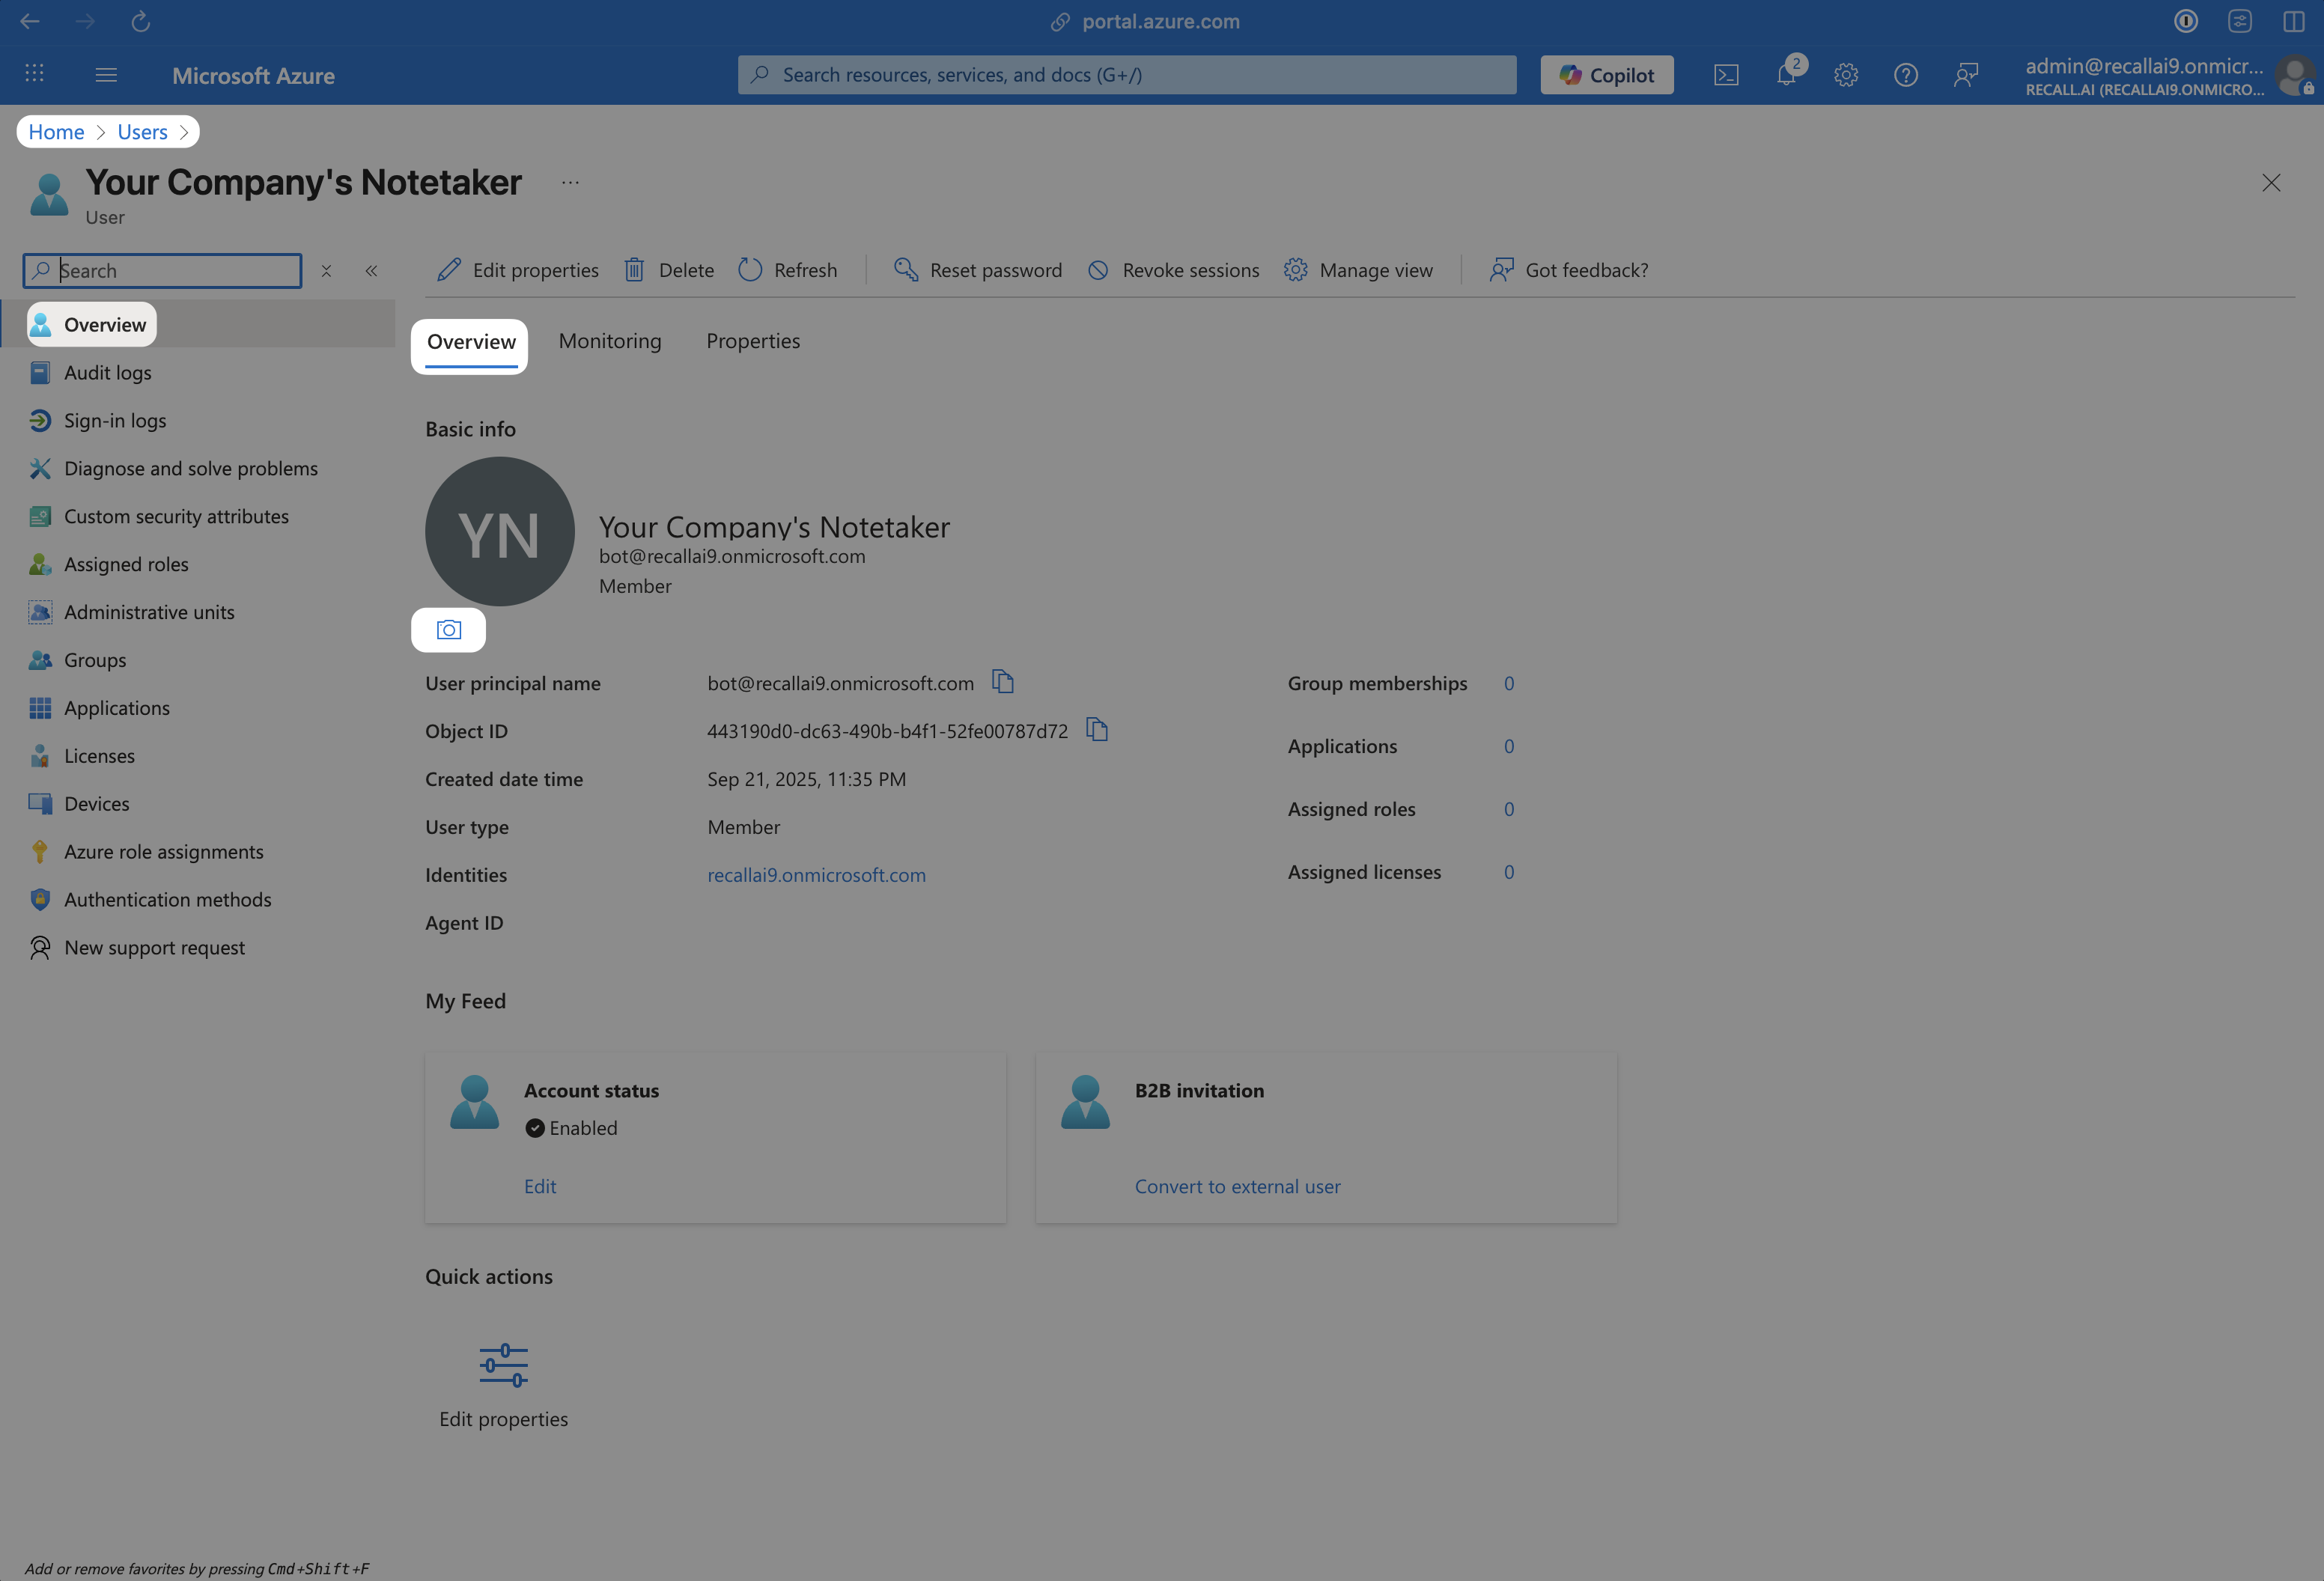Copy the User principal name value

coord(1003,682)
